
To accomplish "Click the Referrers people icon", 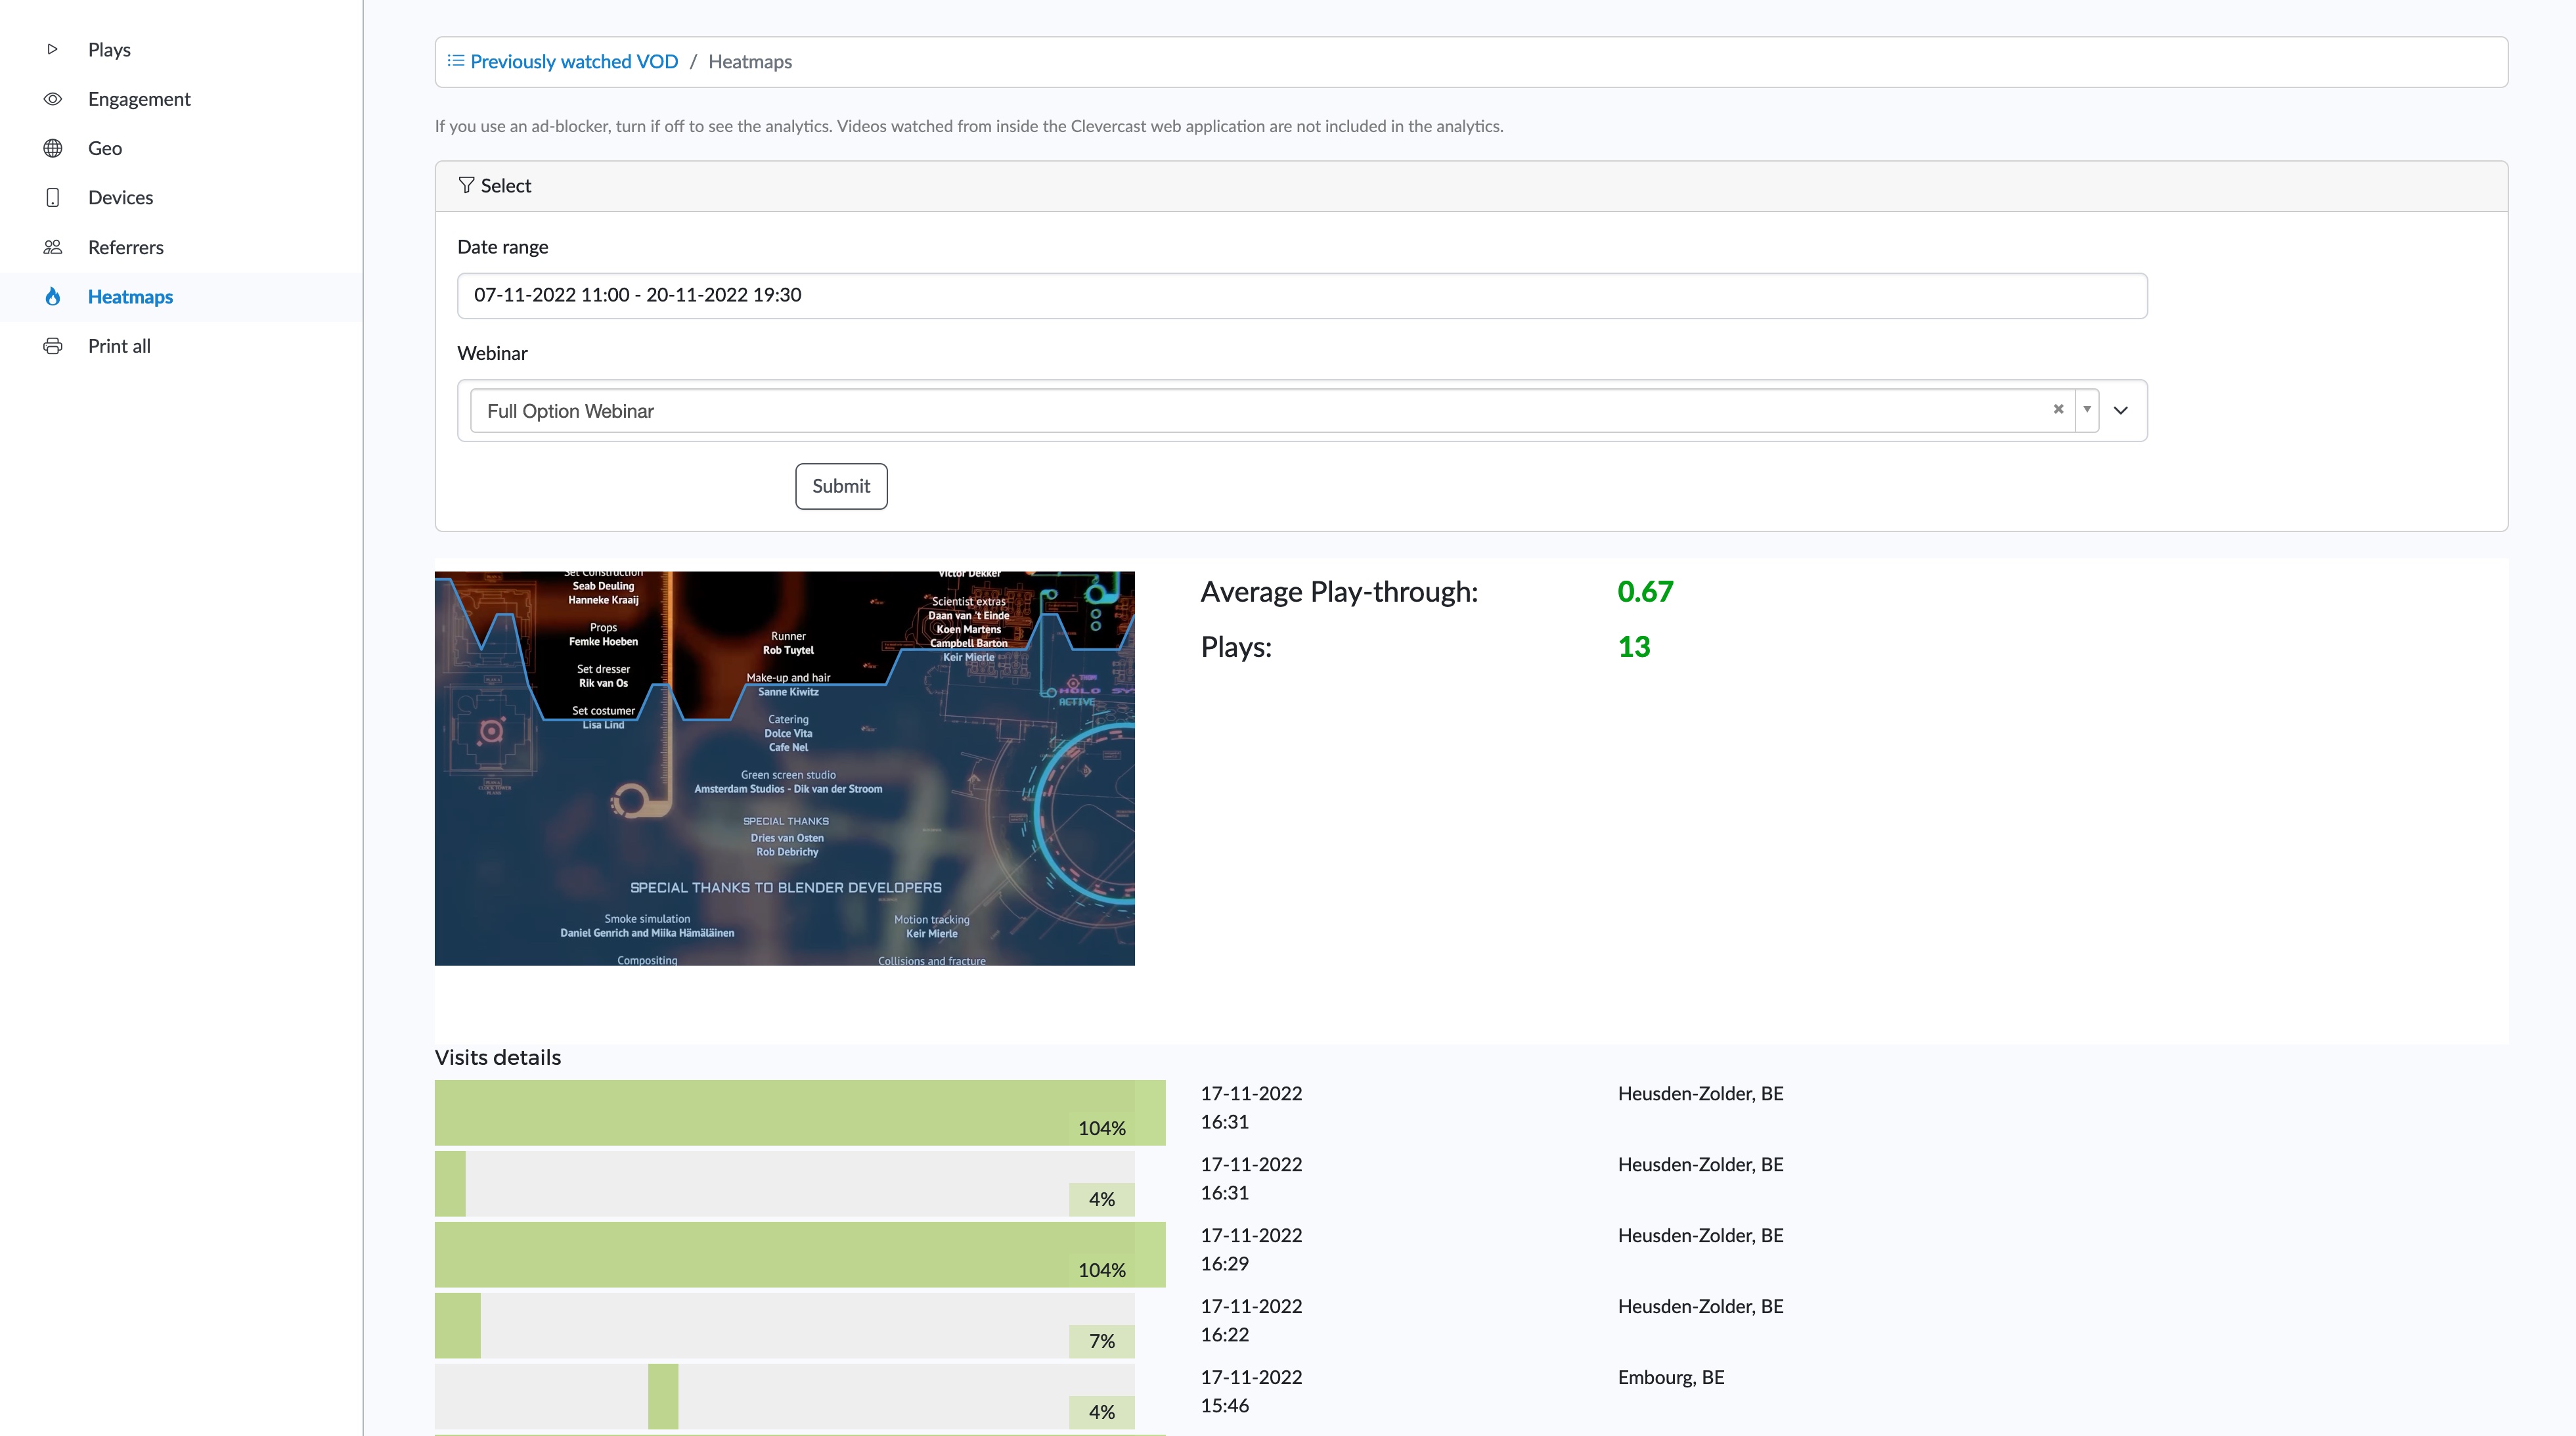I will click(53, 247).
